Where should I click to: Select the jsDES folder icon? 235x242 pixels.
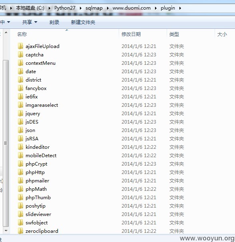pos(20,122)
